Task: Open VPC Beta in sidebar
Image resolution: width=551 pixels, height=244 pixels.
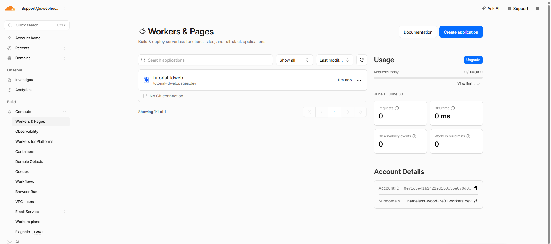Action: tap(25, 202)
